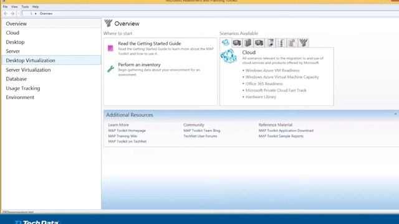Click the Cloud heading in the scenario panel
The width and height of the screenshot is (399, 224).
click(249, 52)
